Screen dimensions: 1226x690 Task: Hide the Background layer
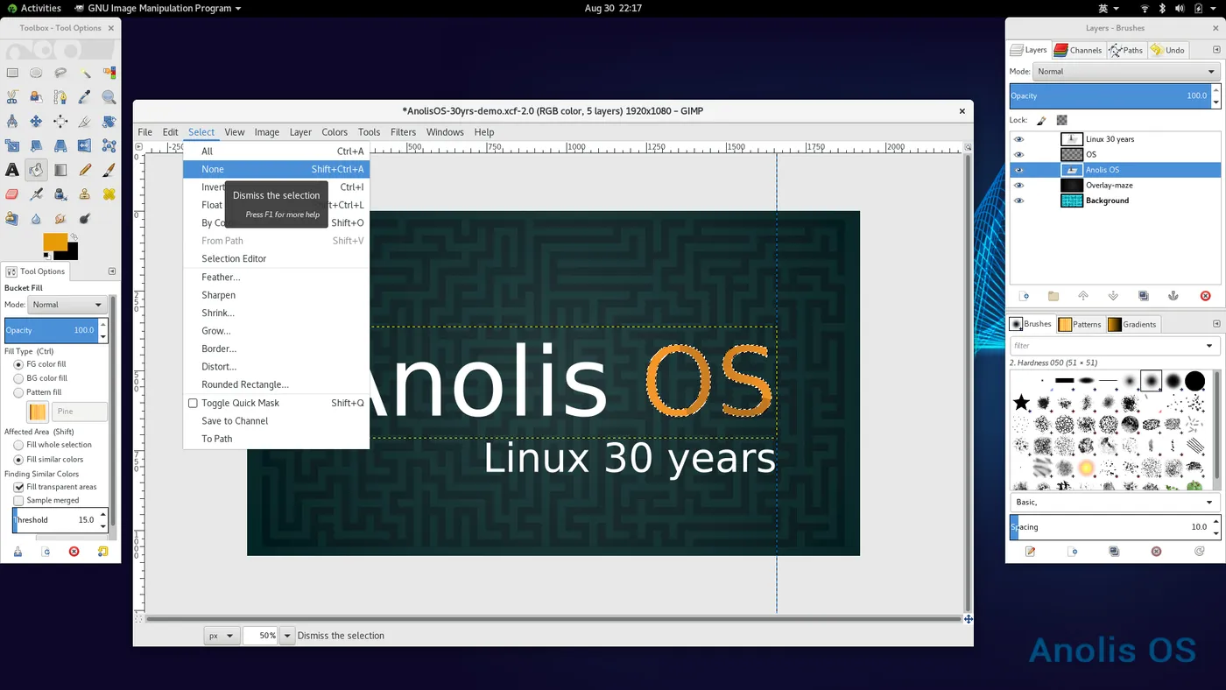(x=1018, y=201)
